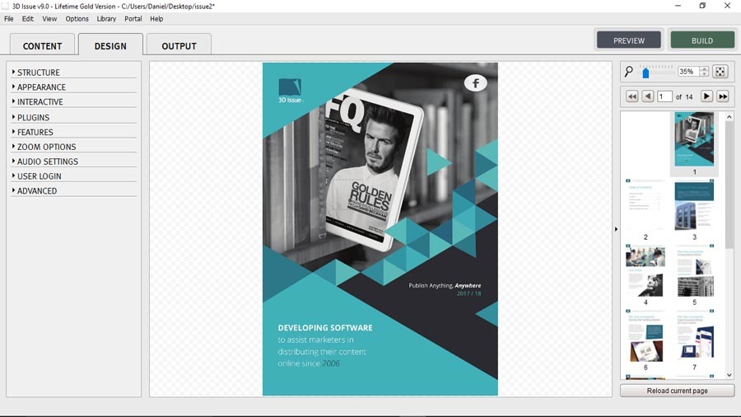Viewport: 741px width, 417px height.
Task: Go to the previous page arrow
Action: [648, 96]
